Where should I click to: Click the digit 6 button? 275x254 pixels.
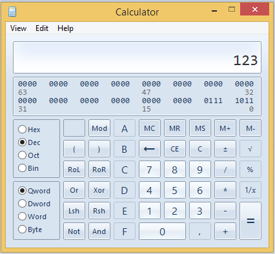point(200,190)
